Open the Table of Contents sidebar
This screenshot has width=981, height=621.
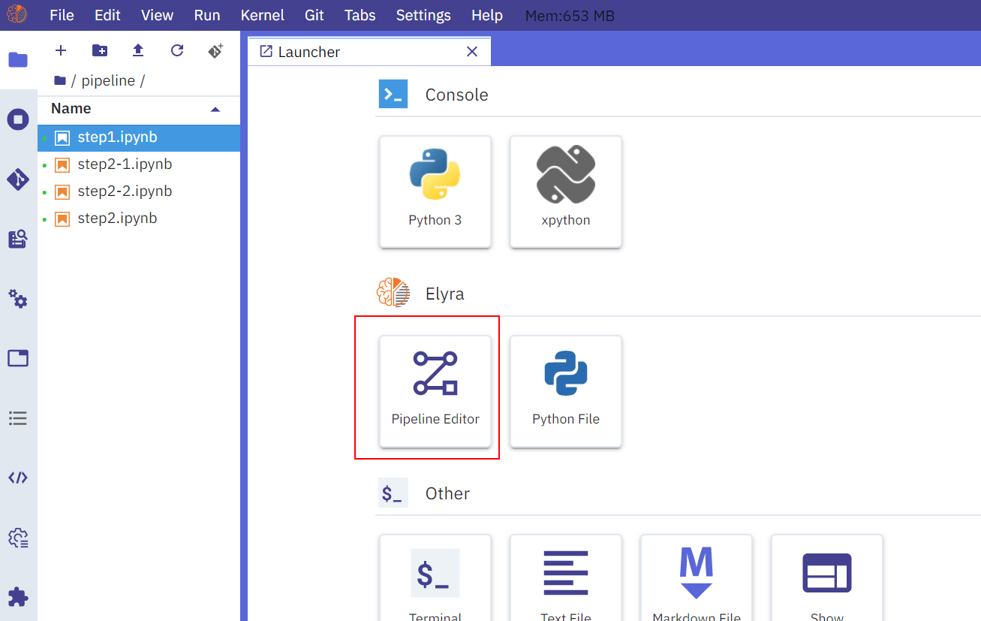[18, 418]
